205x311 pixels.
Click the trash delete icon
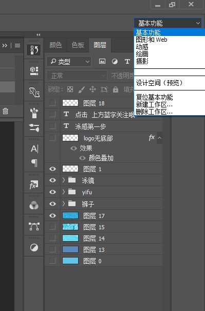pyautogui.click(x=5, y=111)
